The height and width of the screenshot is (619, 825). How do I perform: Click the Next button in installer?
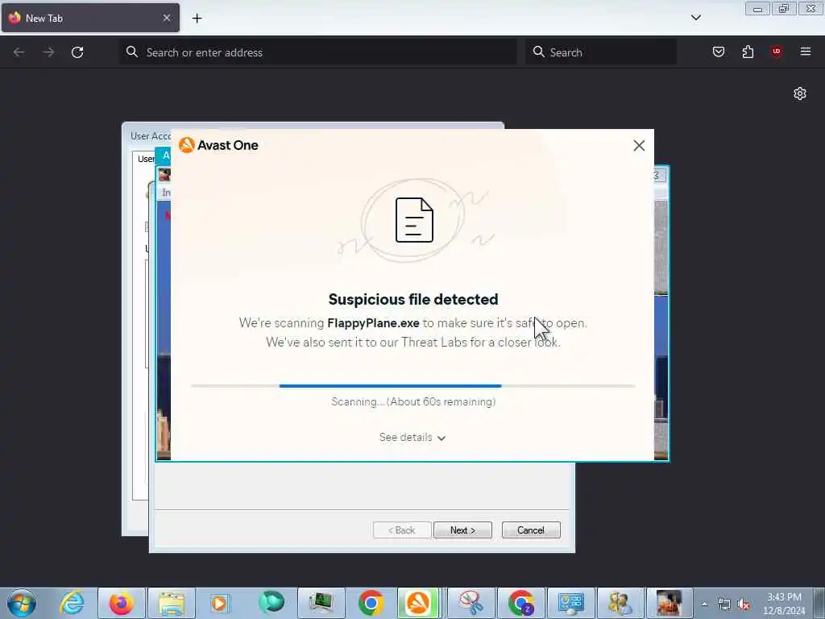coord(462,530)
